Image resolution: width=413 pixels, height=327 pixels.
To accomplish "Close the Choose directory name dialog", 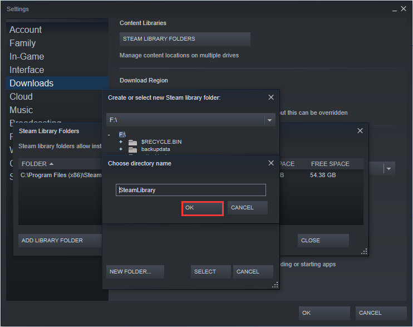I will pyautogui.click(x=271, y=163).
